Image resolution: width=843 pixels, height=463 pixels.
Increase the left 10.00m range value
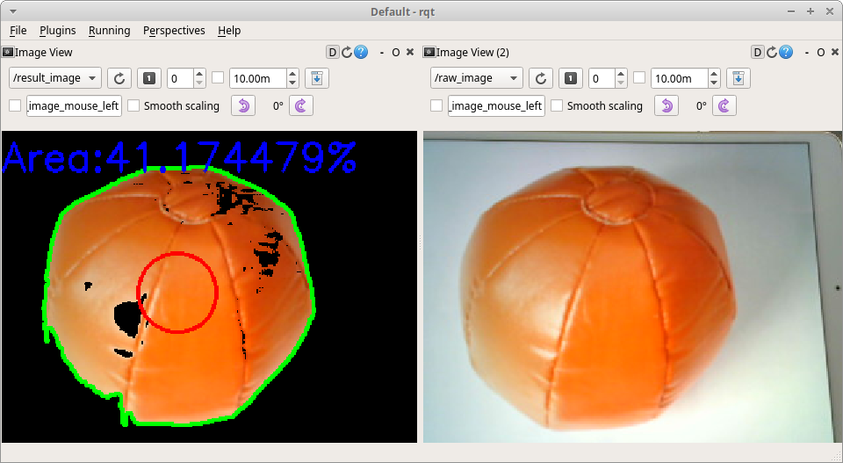[292, 74]
